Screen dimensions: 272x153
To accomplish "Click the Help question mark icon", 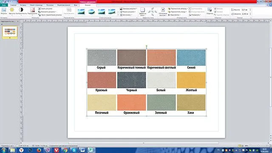I will coord(270,5).
